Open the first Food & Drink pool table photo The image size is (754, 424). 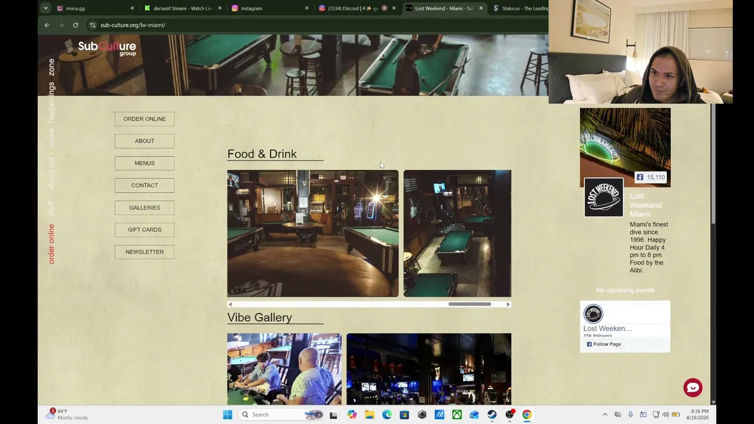point(313,233)
